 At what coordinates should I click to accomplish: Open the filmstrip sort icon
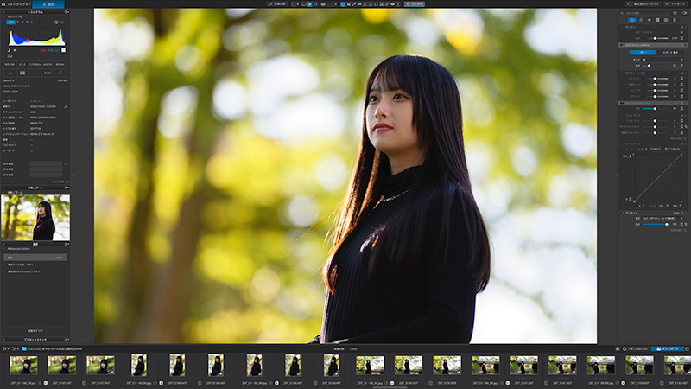click(5, 349)
